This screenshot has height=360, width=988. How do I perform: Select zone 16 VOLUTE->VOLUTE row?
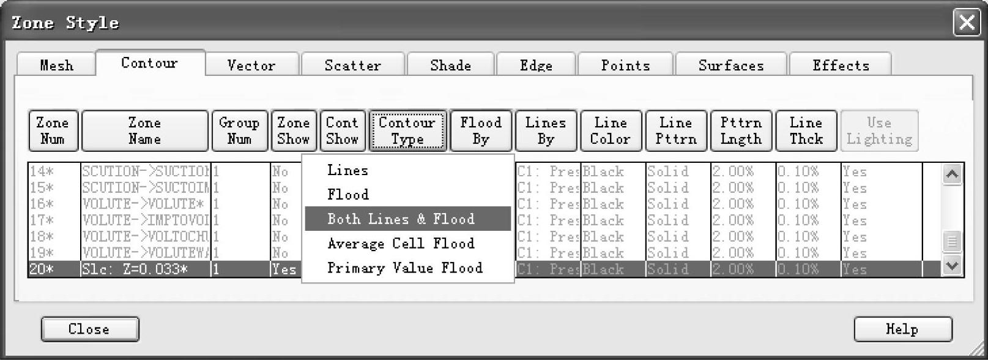click(x=144, y=204)
